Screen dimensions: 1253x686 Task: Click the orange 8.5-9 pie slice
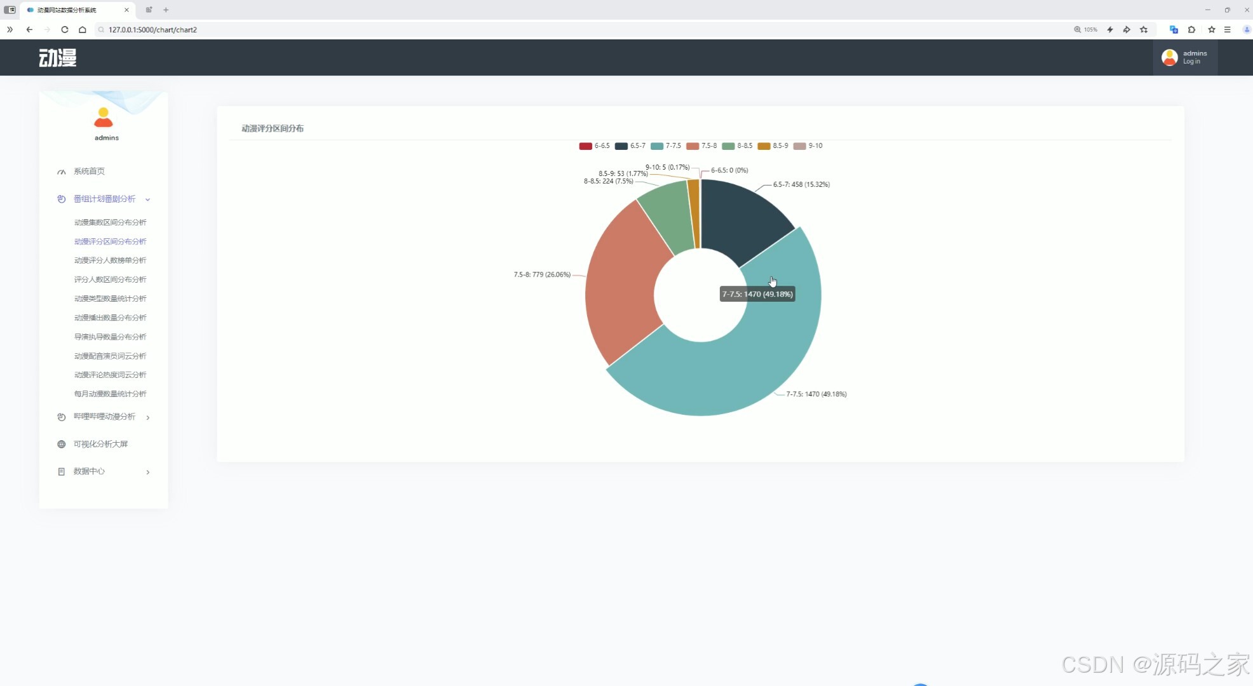694,213
